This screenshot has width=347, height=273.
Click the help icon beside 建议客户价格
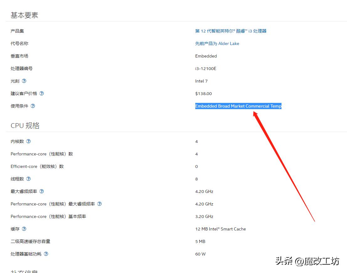[x=41, y=94]
